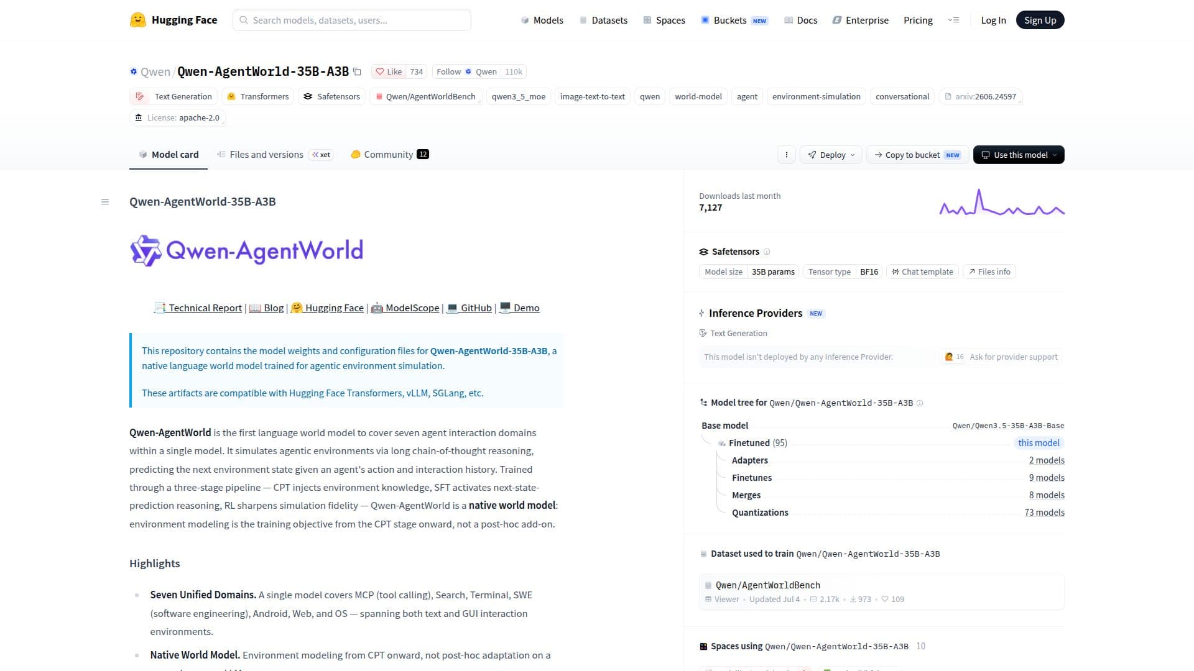Viewport: 1194px width, 671px height.
Task: Click Copy to bucket button
Action: pos(917,155)
